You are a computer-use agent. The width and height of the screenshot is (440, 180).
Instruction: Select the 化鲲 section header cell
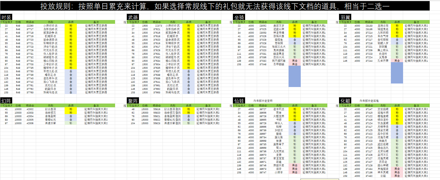pyautogui.click(x=345, y=101)
